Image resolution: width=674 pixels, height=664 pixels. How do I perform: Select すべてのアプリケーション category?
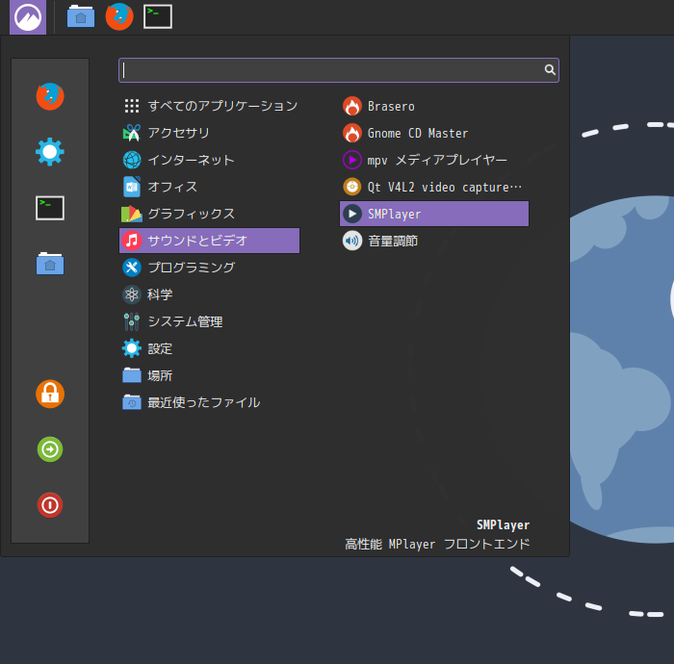[x=209, y=106]
